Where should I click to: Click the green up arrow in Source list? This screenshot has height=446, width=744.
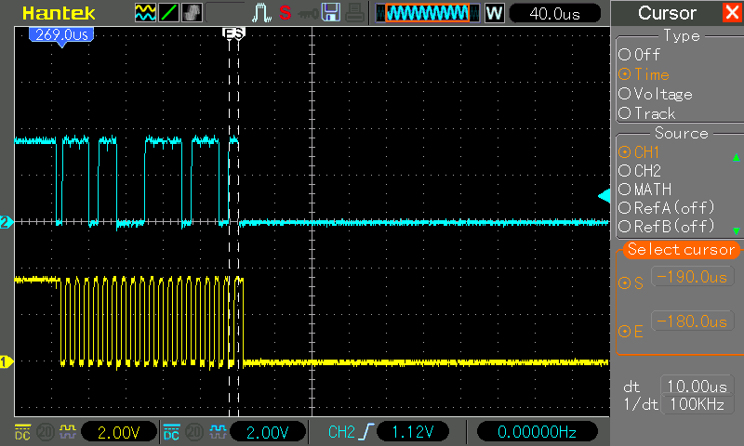736,157
